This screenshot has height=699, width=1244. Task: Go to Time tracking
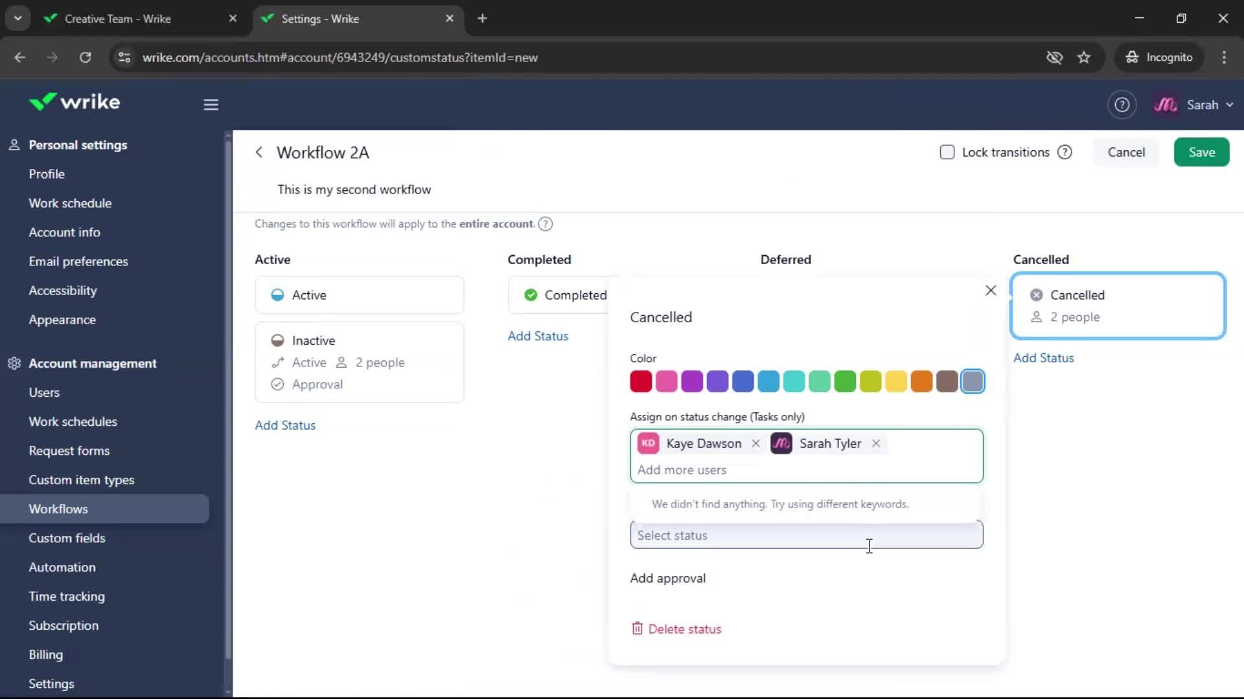67,597
